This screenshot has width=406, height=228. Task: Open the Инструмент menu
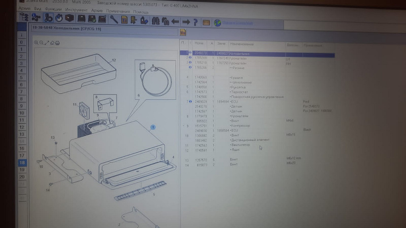click(76, 10)
